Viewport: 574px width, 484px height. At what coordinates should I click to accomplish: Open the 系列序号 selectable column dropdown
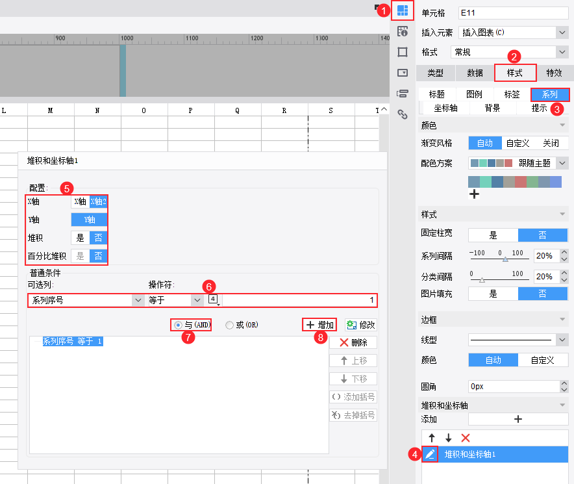138,300
